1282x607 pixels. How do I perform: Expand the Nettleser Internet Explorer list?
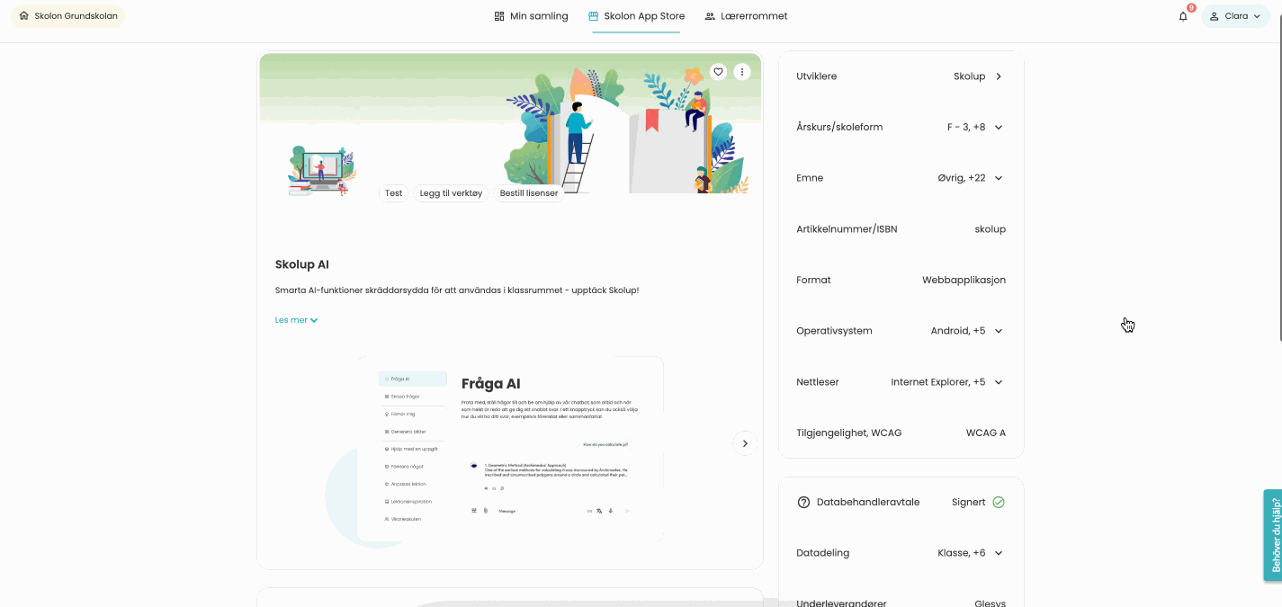999,382
